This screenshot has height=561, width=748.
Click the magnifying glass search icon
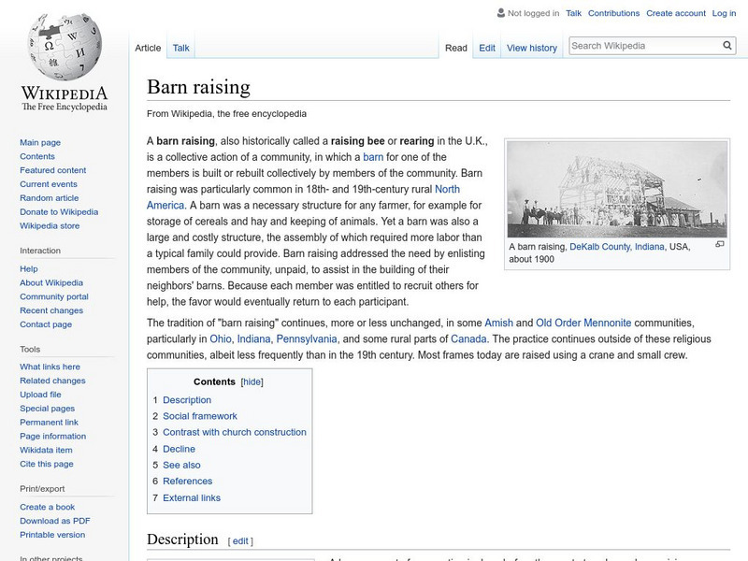(727, 46)
